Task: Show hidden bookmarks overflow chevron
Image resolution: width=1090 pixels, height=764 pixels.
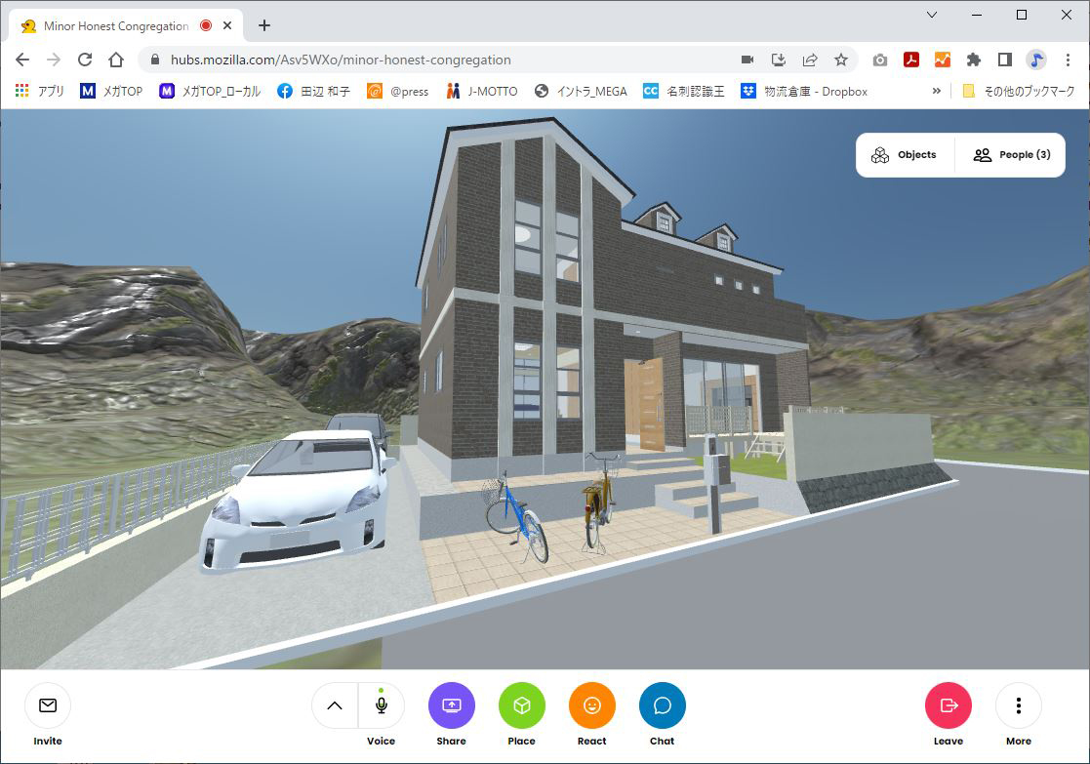Action: pyautogui.click(x=937, y=91)
